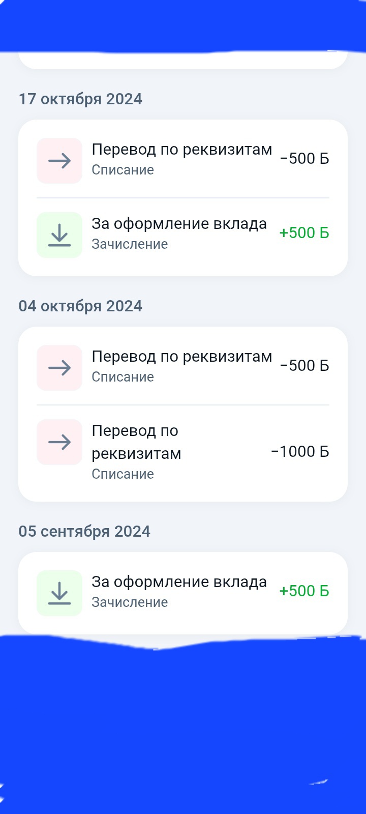
Task: Open the 04 October −500 Б "Перевод по реквизитам" title
Action: point(181,357)
